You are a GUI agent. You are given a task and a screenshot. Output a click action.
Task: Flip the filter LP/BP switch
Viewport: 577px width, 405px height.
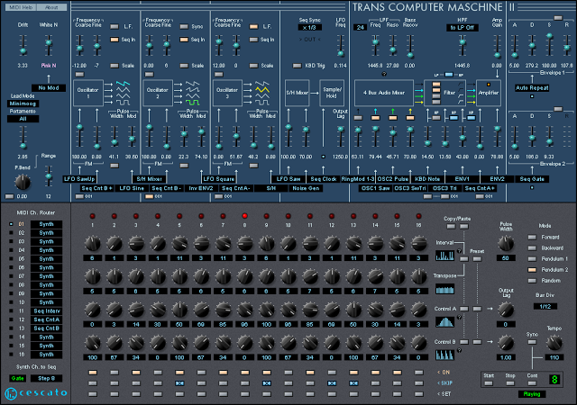449,75
